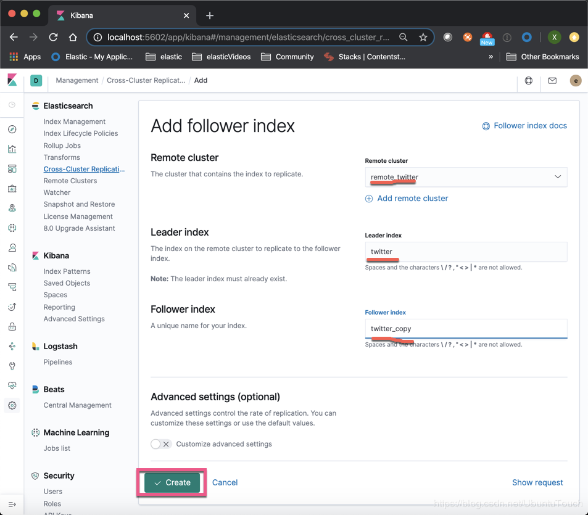Open the Maps app icon

pyautogui.click(x=12, y=208)
